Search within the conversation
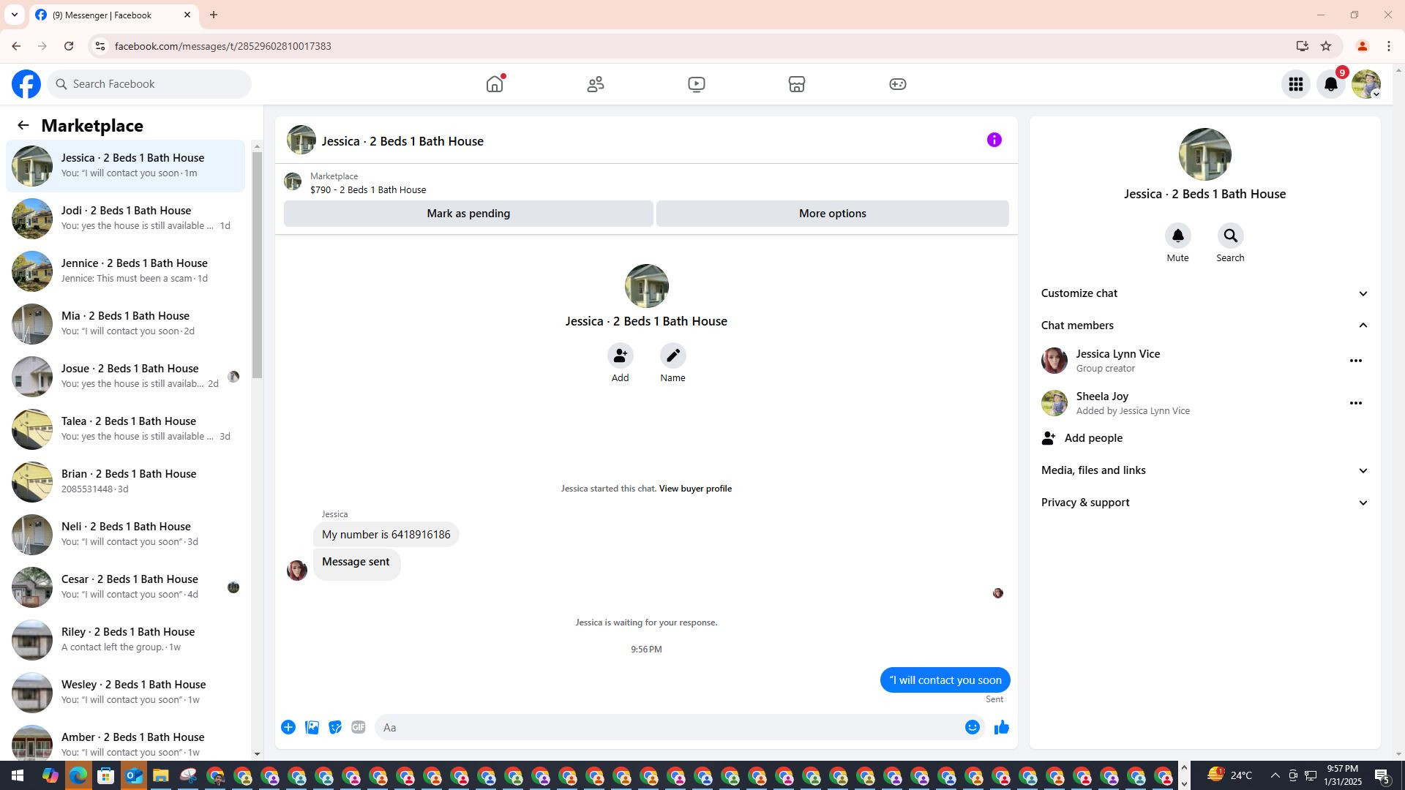This screenshot has width=1405, height=790. 1230,236
